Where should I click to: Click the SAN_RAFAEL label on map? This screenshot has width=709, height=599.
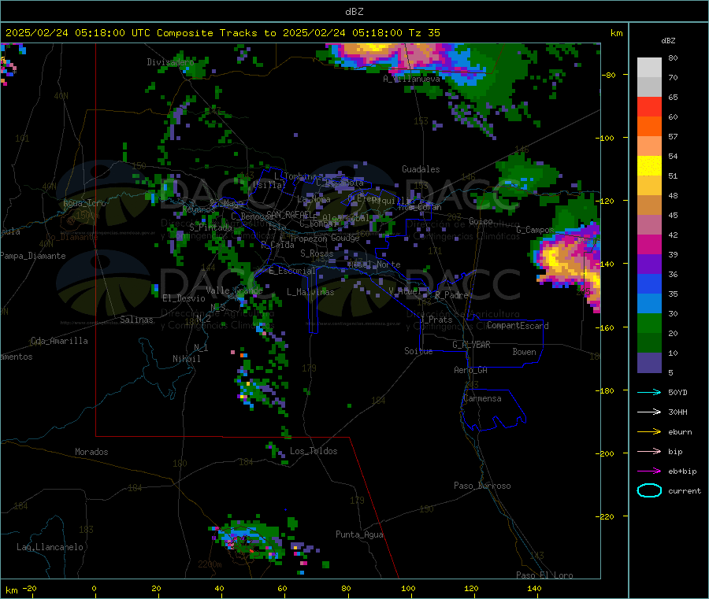(290, 214)
